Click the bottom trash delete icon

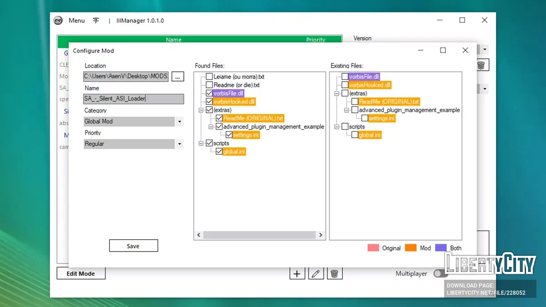(x=334, y=273)
